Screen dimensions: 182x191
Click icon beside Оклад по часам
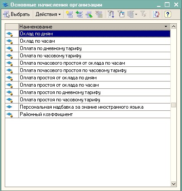tap(9, 41)
